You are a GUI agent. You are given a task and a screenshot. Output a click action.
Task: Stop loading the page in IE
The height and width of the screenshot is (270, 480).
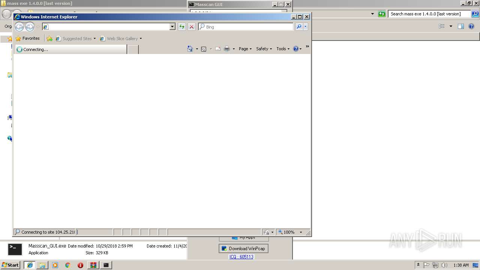pos(192,27)
